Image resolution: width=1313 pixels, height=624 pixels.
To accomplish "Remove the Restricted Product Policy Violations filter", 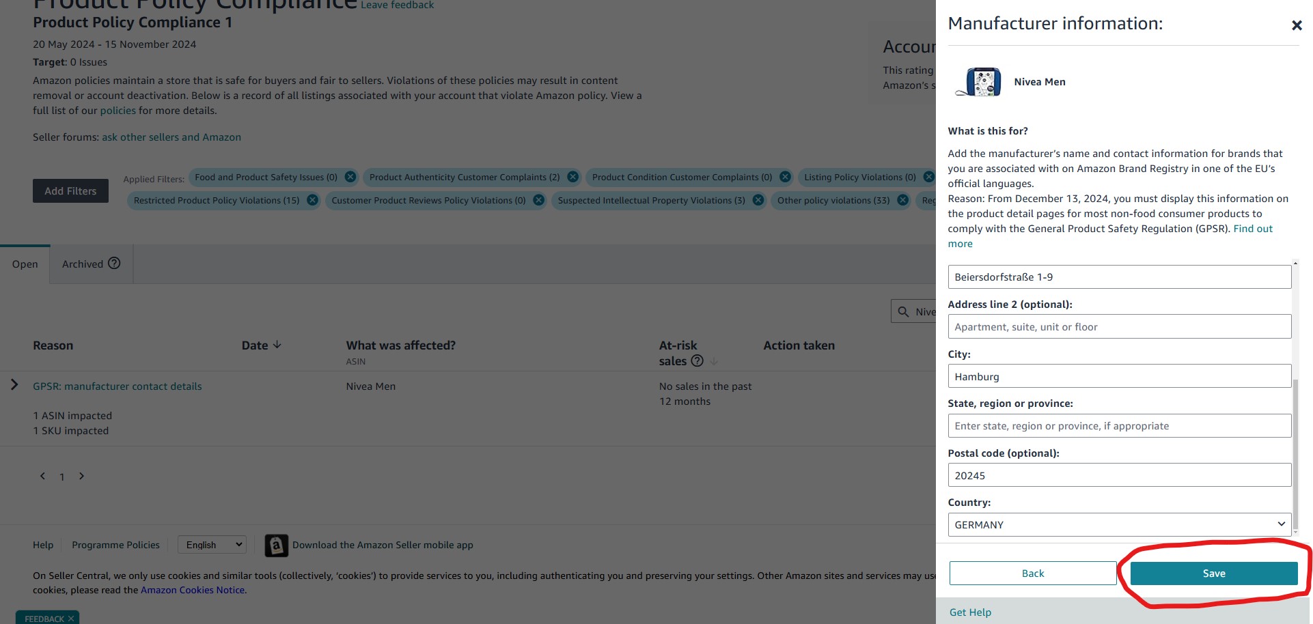I will click(x=312, y=200).
